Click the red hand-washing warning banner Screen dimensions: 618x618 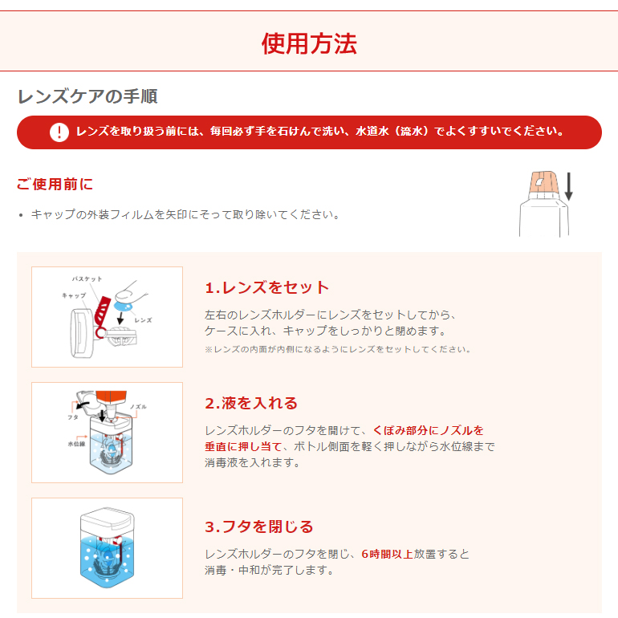(309, 132)
